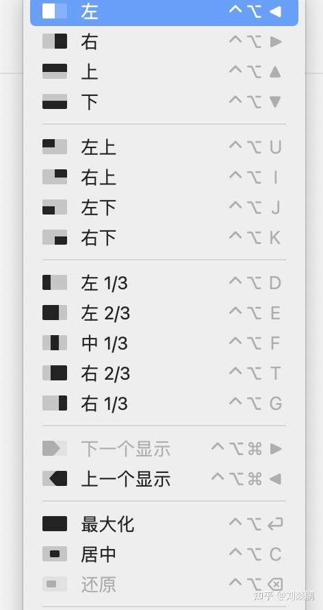The width and height of the screenshot is (323, 610).
Task: Select 居中 to center the window
Action: point(164,554)
